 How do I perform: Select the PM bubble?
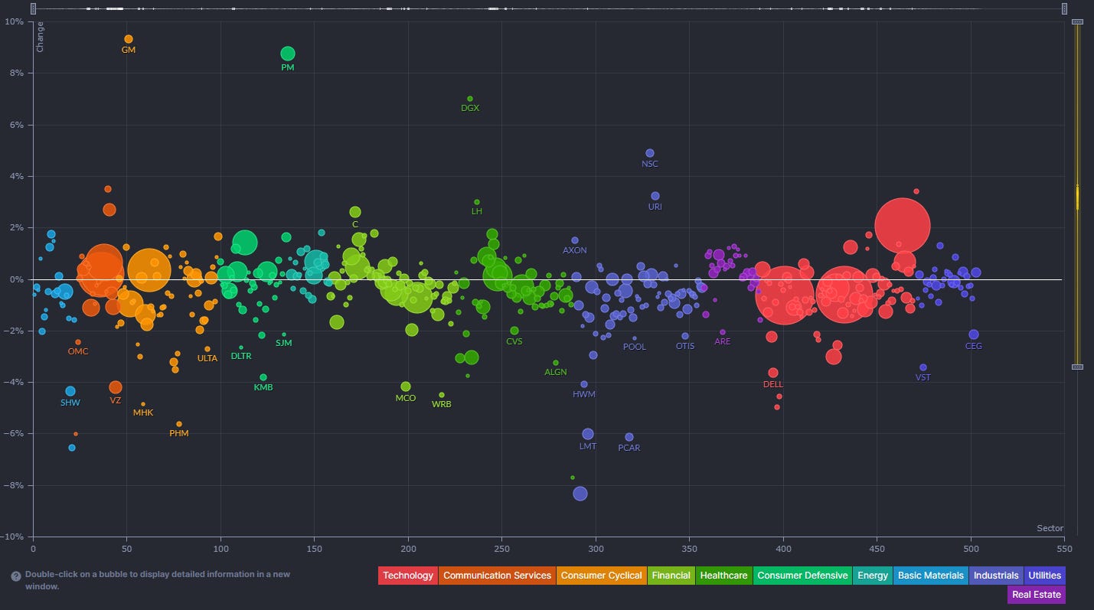[x=288, y=54]
